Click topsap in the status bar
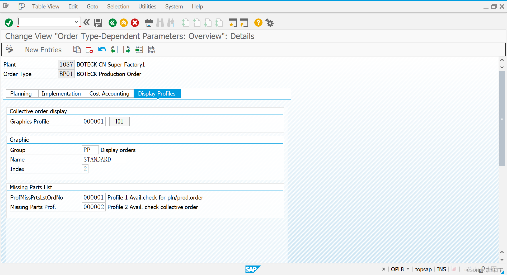The height and width of the screenshot is (275, 507). 423,269
